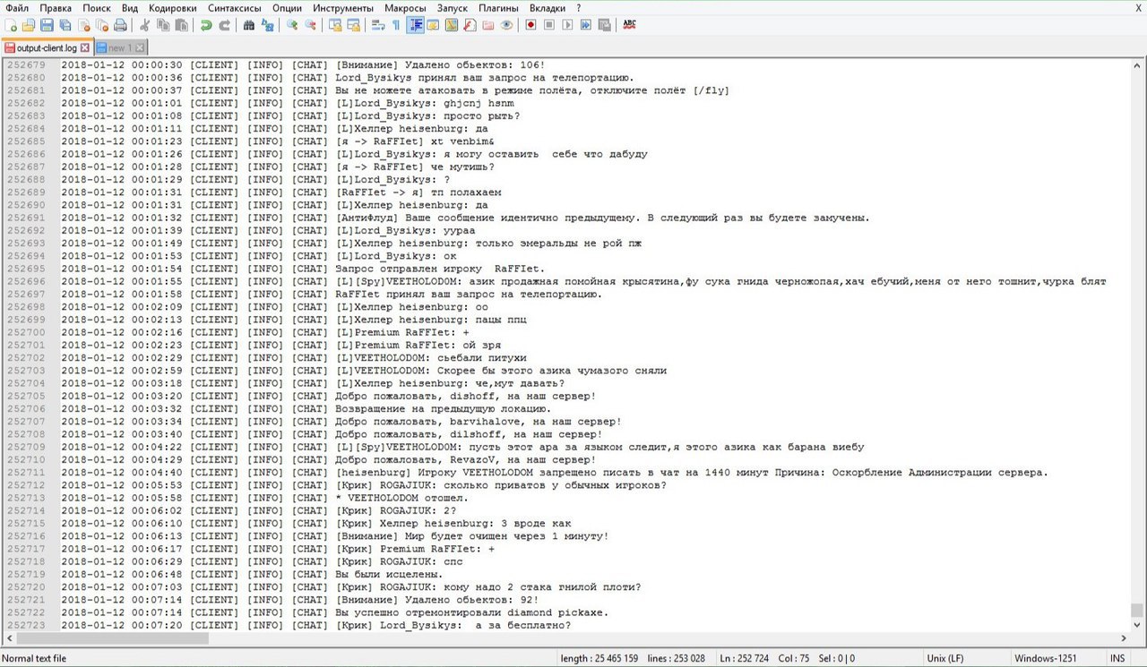Open the Файл menu
This screenshot has height=667, width=1147.
tap(16, 7)
